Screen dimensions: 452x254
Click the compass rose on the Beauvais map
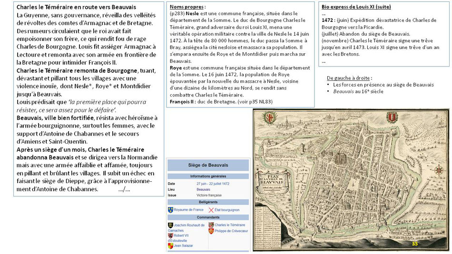point(439,170)
